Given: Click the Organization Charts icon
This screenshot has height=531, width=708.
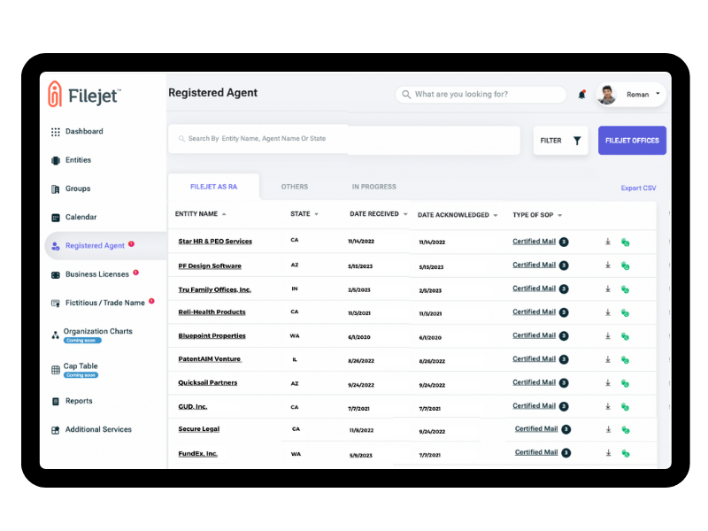Looking at the screenshot, I should (x=55, y=335).
